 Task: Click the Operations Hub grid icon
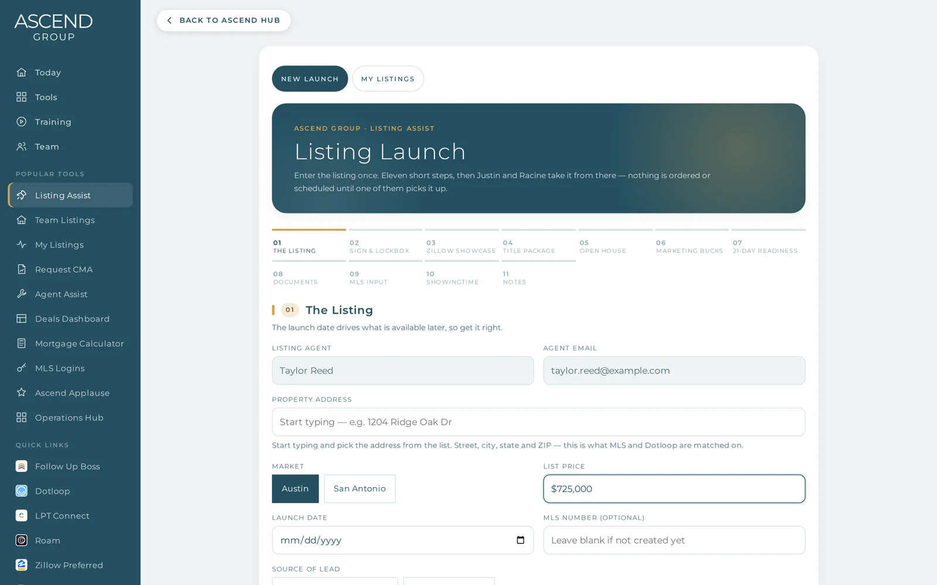point(22,417)
